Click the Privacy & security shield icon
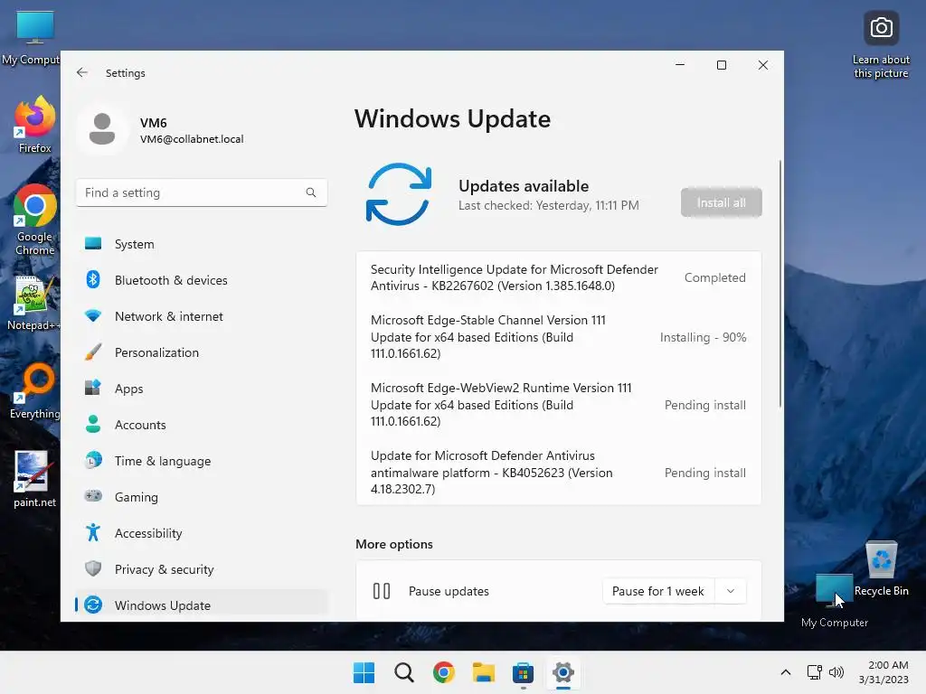Viewport: 926px width, 694px height. click(x=93, y=569)
